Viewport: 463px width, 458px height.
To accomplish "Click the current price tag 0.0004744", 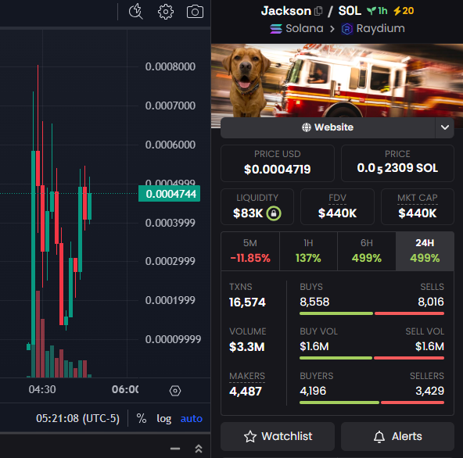I will (x=169, y=194).
